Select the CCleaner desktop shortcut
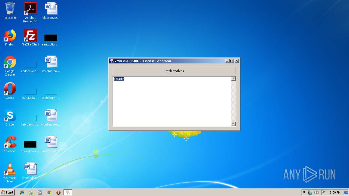Viewport: 349px width, 196px height. pos(10,144)
